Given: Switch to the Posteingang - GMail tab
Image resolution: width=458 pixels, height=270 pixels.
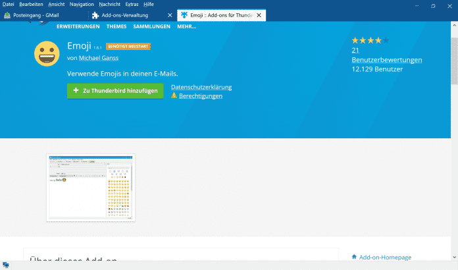Looking at the screenshot, I should [41, 14].
